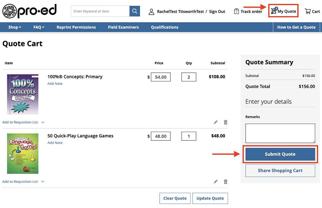
Task: Expand Add to Requisition List for 100% Concepts
Action: [23, 122]
